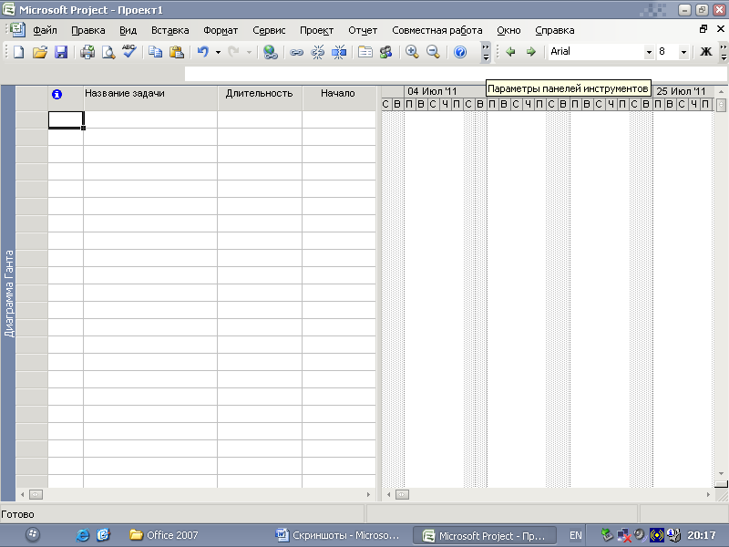
Task: Click the blue indicators column header icon
Action: (56, 95)
